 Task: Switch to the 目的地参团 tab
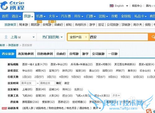coord(45,54)
